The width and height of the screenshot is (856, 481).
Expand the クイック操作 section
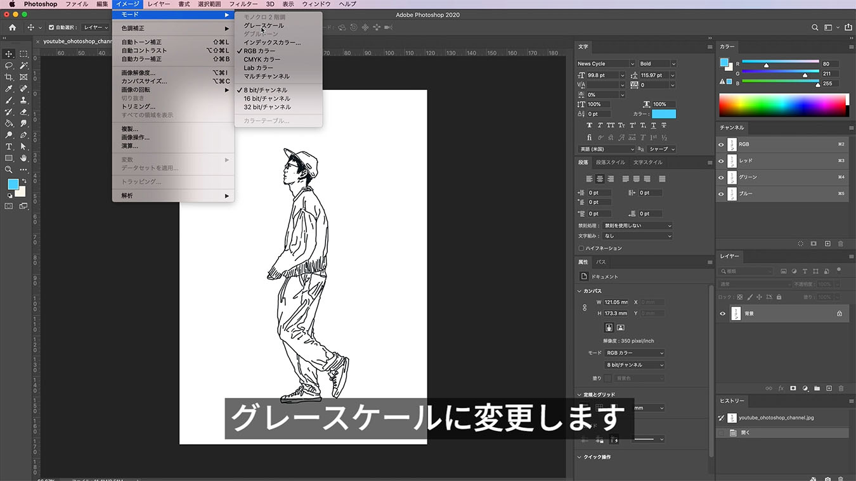[x=580, y=457]
